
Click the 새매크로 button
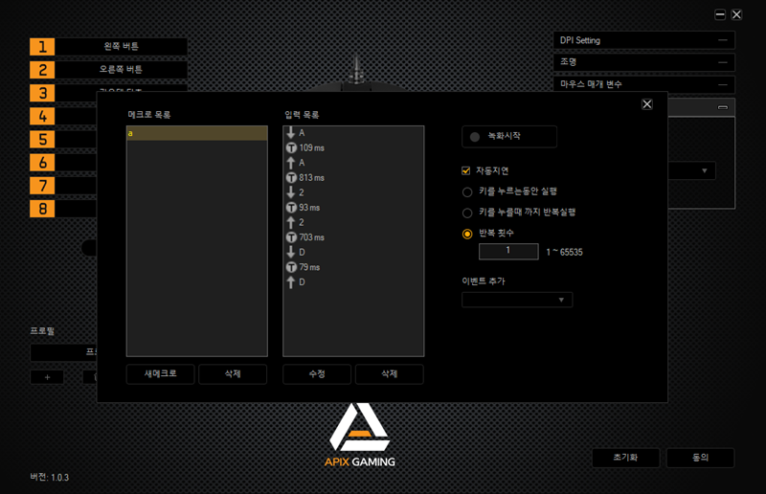160,374
